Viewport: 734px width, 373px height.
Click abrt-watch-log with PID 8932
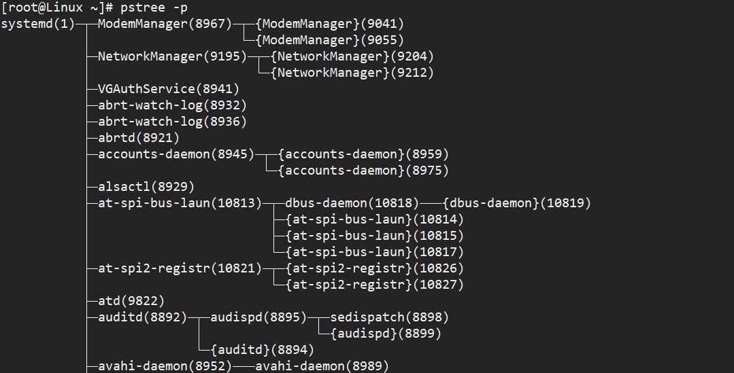point(172,105)
